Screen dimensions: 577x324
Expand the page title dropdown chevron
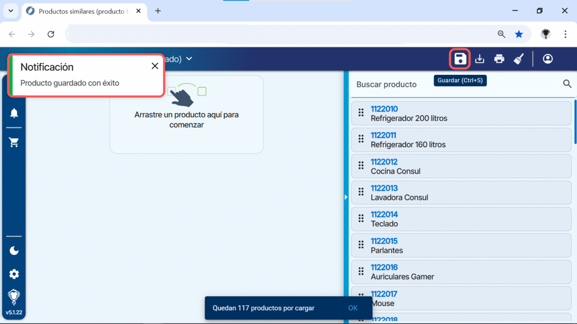tap(189, 59)
